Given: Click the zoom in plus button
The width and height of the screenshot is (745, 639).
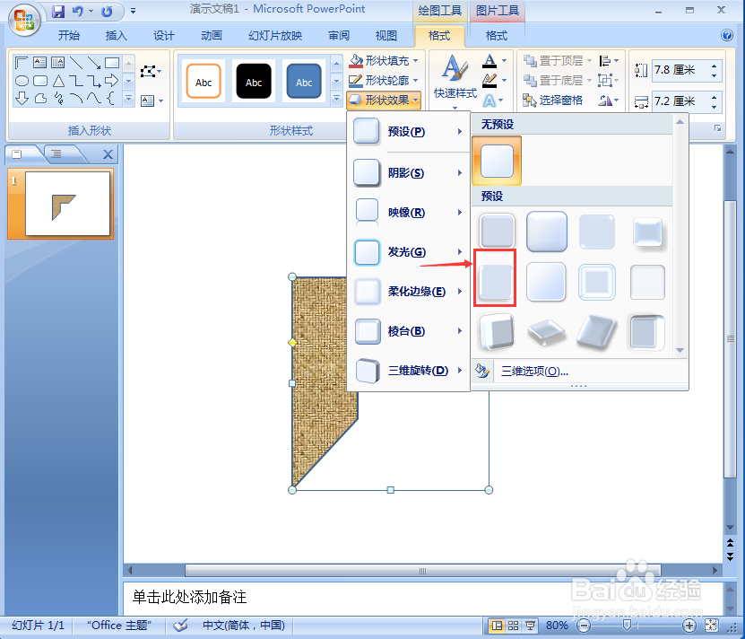Looking at the screenshot, I should click(689, 626).
